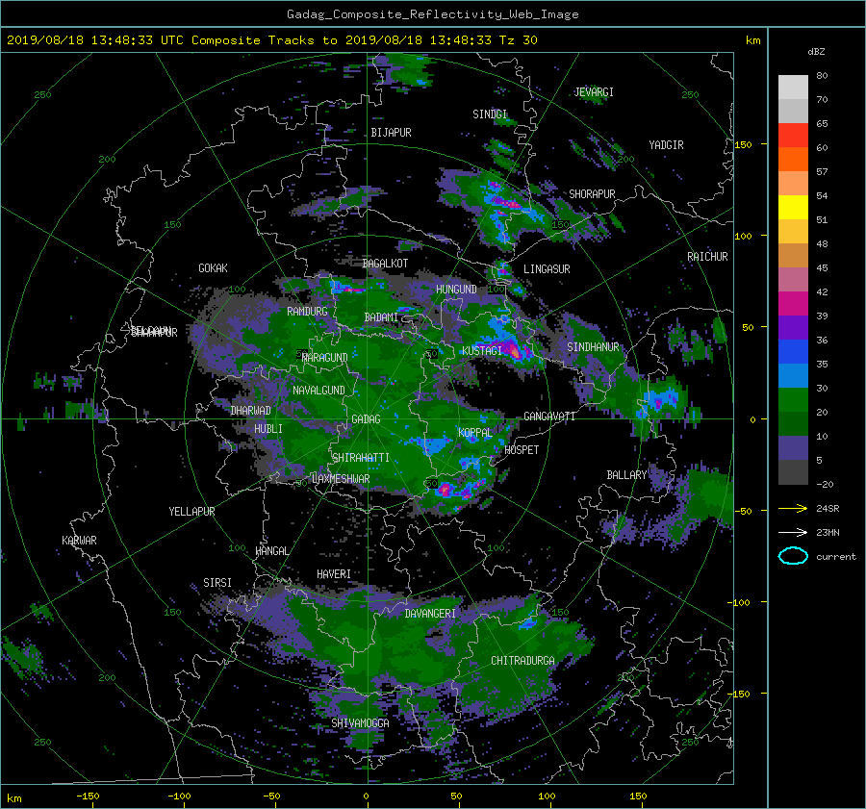Click the Gadag_Composite_Reflectivity_Web_Image title text
This screenshot has width=866, height=809.
[x=432, y=14]
